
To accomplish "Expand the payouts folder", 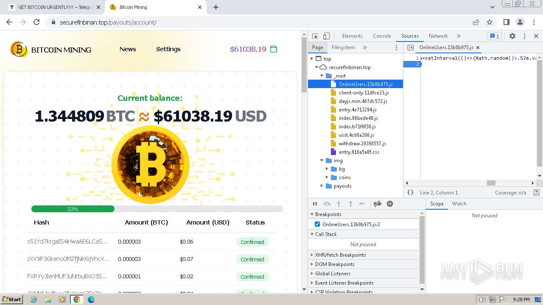I will [322, 186].
